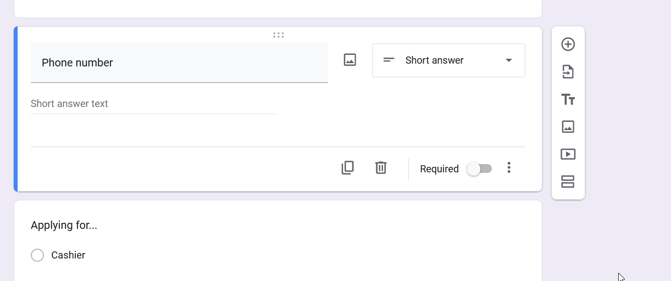Image resolution: width=671 pixels, height=281 pixels.
Task: Open the Import questions tool
Action: coord(568,72)
